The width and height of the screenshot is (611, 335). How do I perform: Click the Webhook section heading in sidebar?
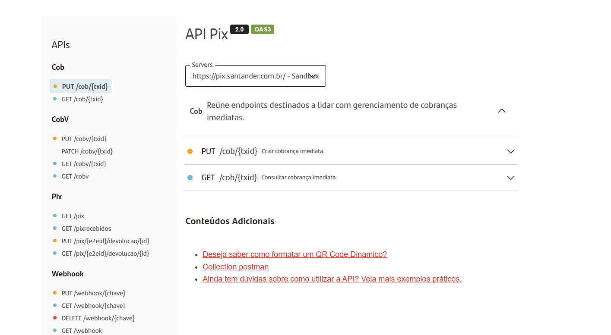68,274
